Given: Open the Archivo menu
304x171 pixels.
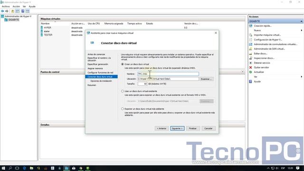Looking at the screenshot, I should 6,6.
